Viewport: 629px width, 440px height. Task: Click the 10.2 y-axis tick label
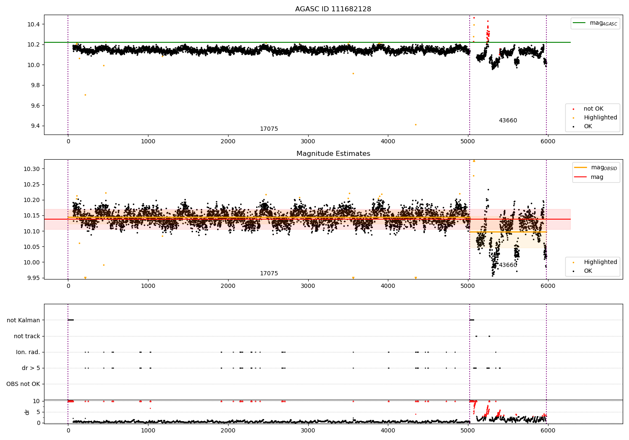coord(34,44)
